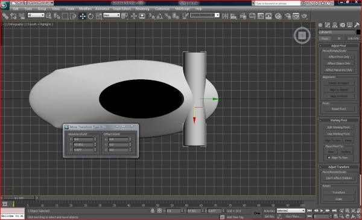Click the Edit Named Selection Sets icon
This screenshot has width=362, height=220.
click(185, 16)
